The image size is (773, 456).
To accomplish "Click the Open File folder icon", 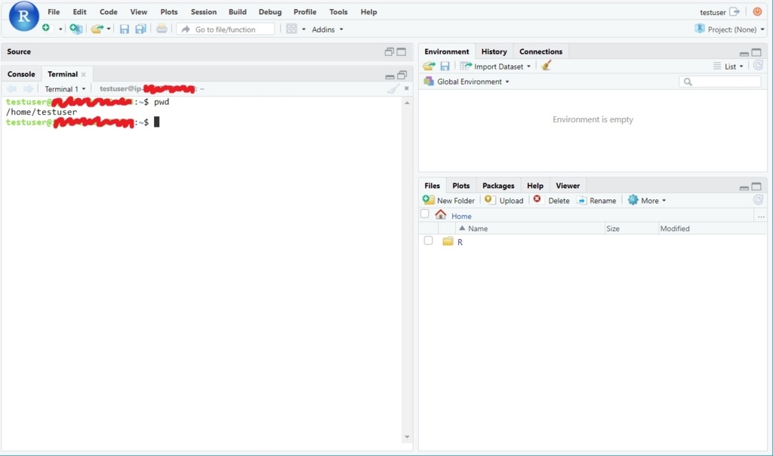I will tap(97, 29).
